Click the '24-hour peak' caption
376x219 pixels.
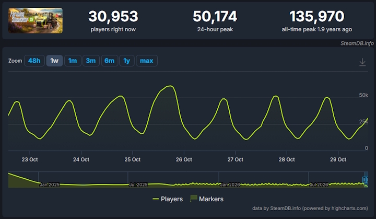[x=215, y=29]
